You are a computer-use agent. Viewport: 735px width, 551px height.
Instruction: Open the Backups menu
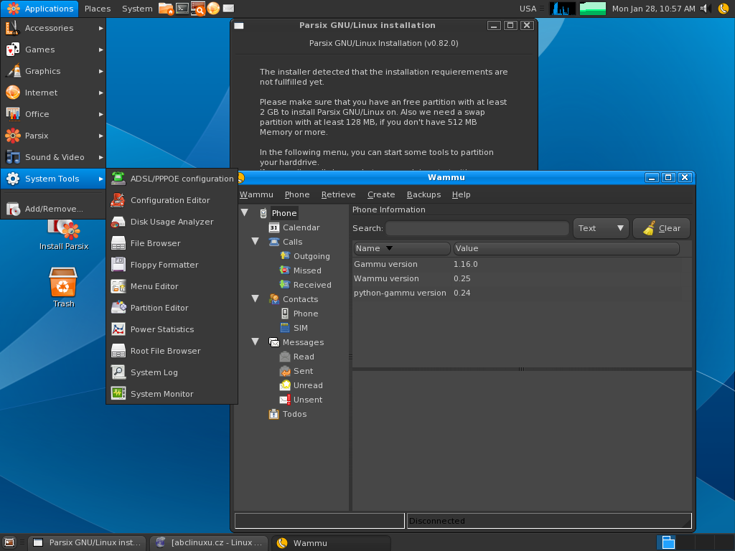coord(423,194)
